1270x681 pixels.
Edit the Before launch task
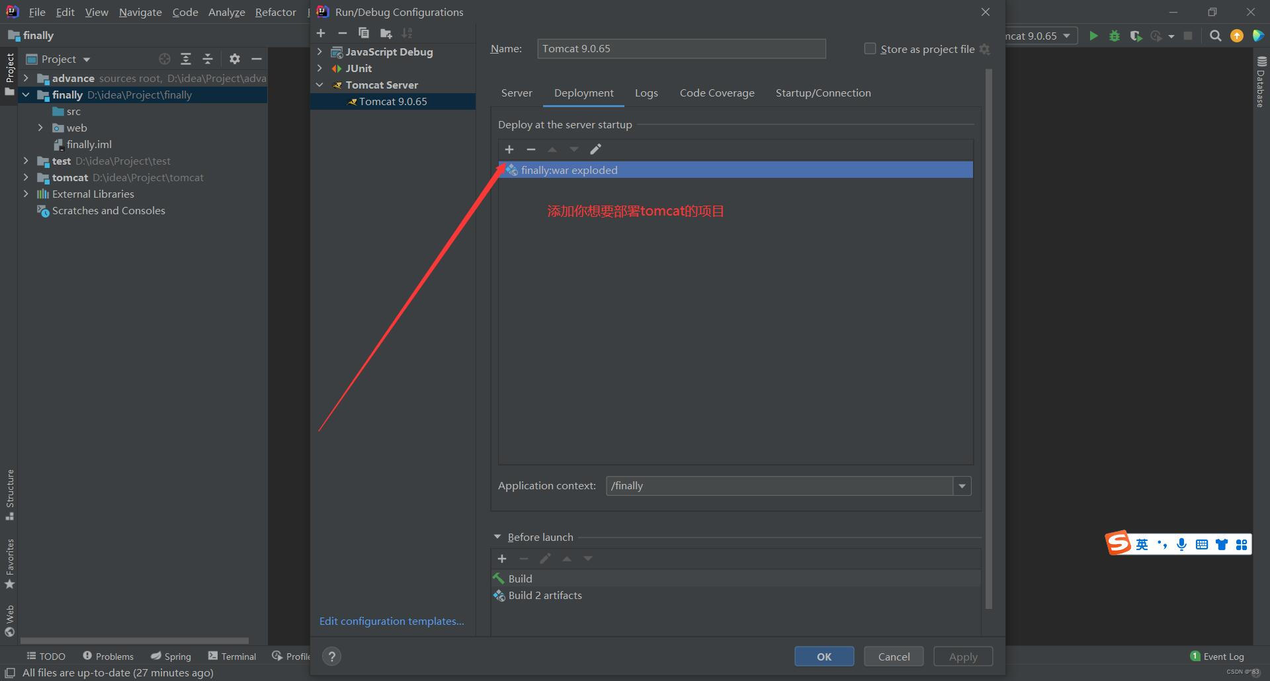click(x=545, y=559)
